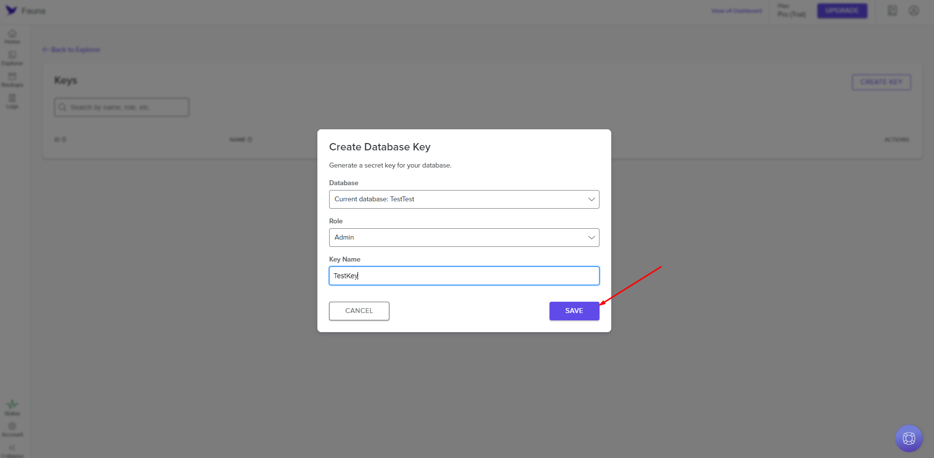934x458 pixels.
Task: Click the keys search box
Action: pos(121,107)
